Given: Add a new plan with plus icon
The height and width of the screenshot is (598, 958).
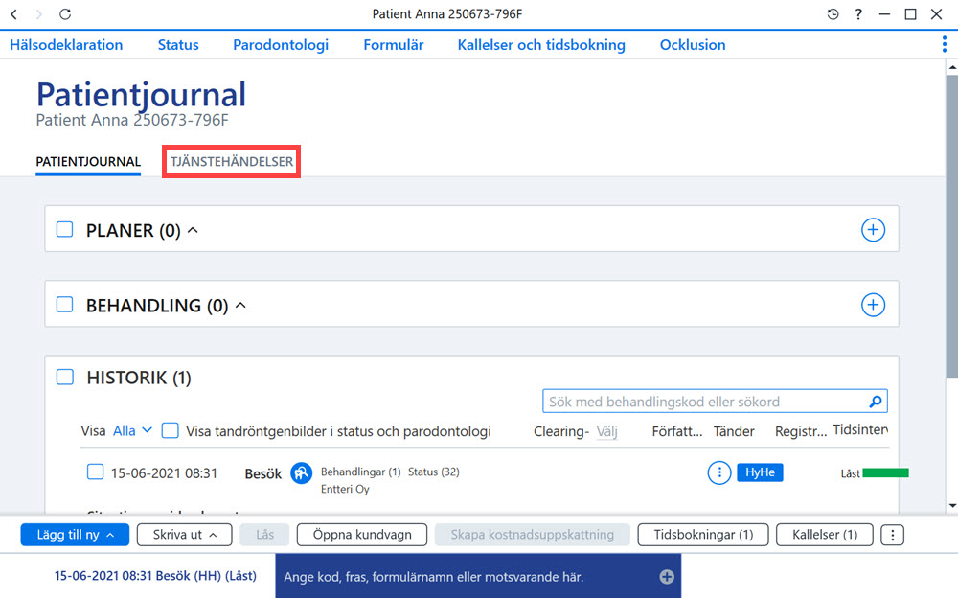Looking at the screenshot, I should tap(873, 230).
